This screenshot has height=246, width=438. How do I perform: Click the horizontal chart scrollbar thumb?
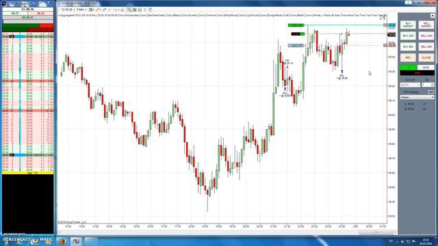click(x=376, y=232)
